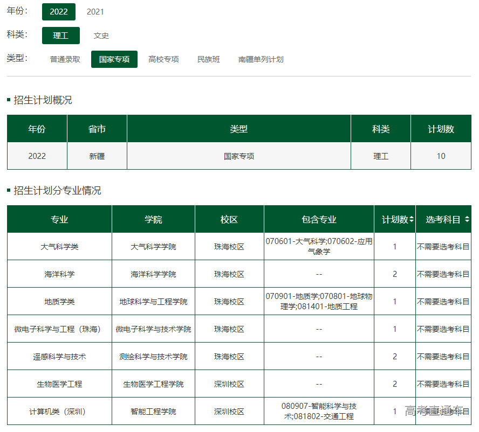Click the 国家专项 type button

point(114,59)
